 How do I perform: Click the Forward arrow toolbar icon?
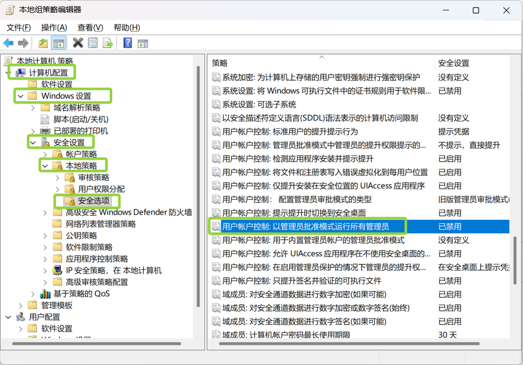[x=23, y=43]
